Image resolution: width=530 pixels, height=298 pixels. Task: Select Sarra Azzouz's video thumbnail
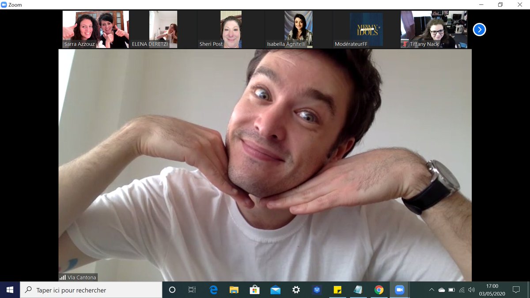(x=96, y=29)
